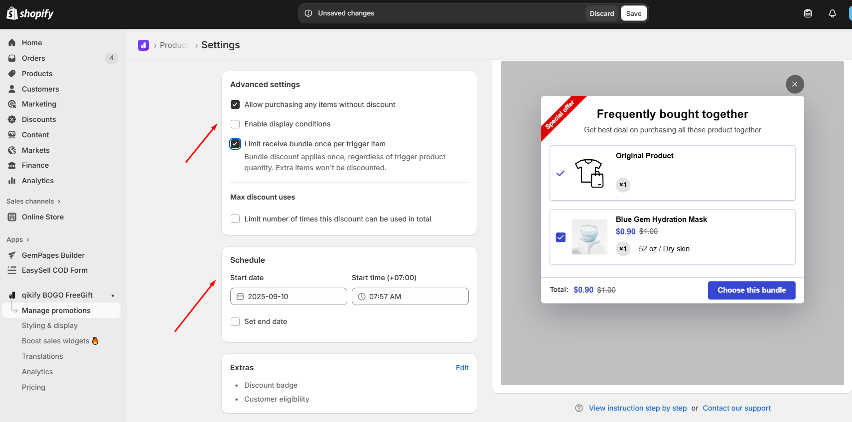
Task: Go to Orders in the sidebar
Action: point(33,58)
